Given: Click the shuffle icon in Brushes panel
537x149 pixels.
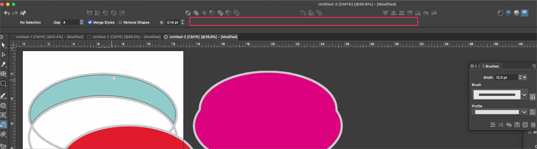Looking at the screenshot, I should (501, 125).
